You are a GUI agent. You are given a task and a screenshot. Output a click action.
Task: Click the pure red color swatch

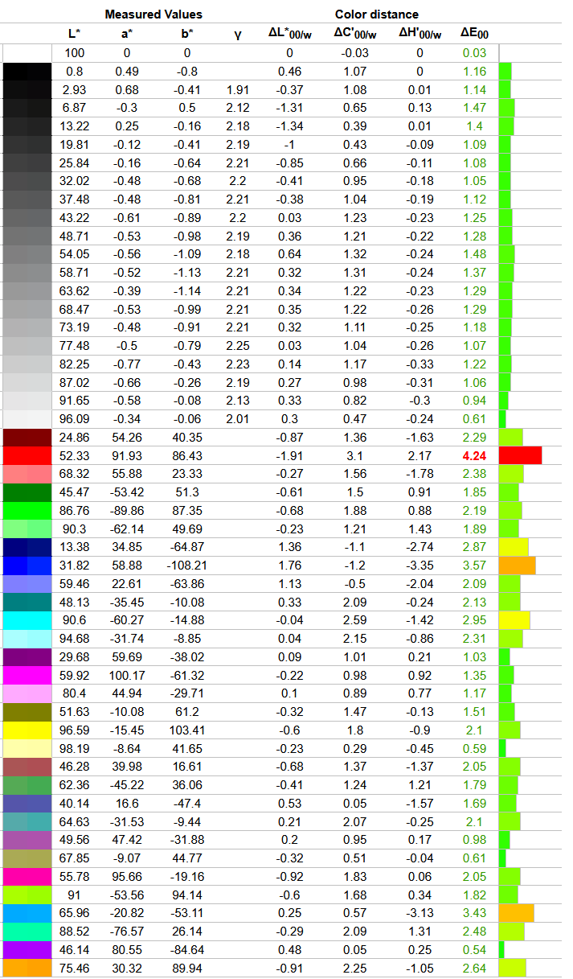coord(27,455)
